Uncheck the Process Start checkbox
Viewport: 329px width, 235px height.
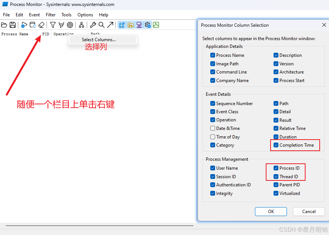(x=276, y=80)
